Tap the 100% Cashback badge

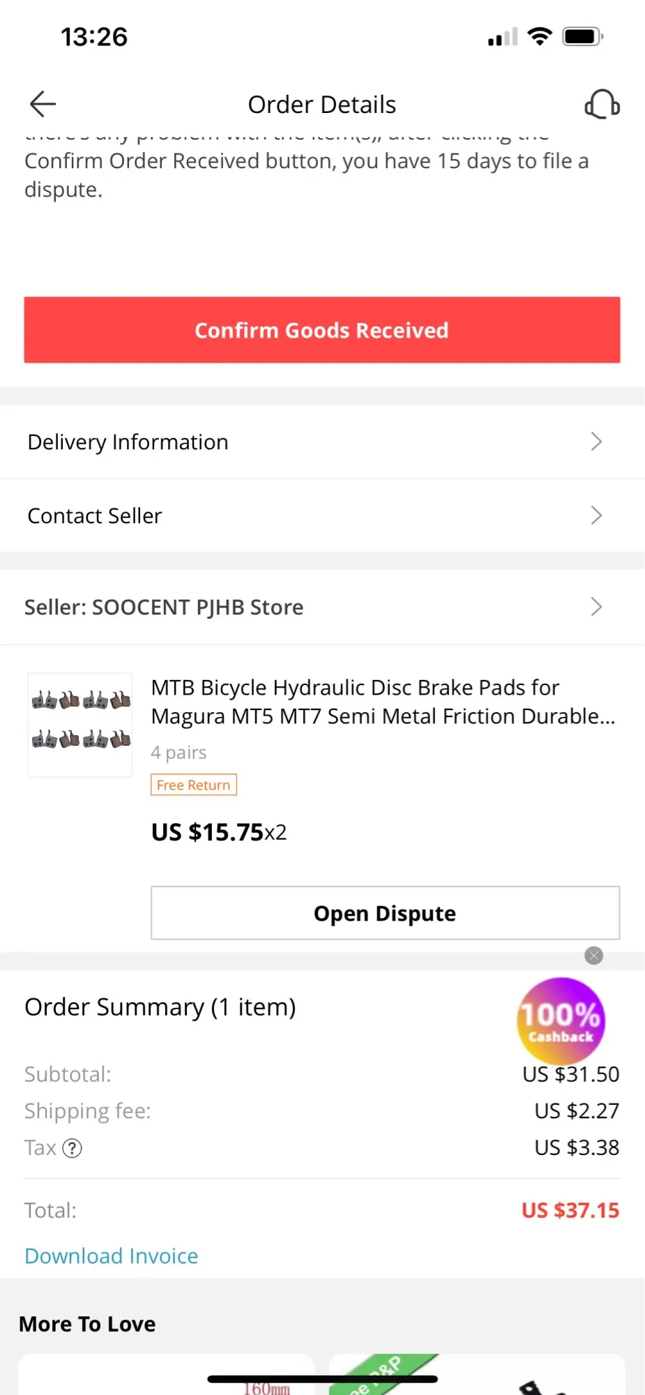pos(561,1020)
